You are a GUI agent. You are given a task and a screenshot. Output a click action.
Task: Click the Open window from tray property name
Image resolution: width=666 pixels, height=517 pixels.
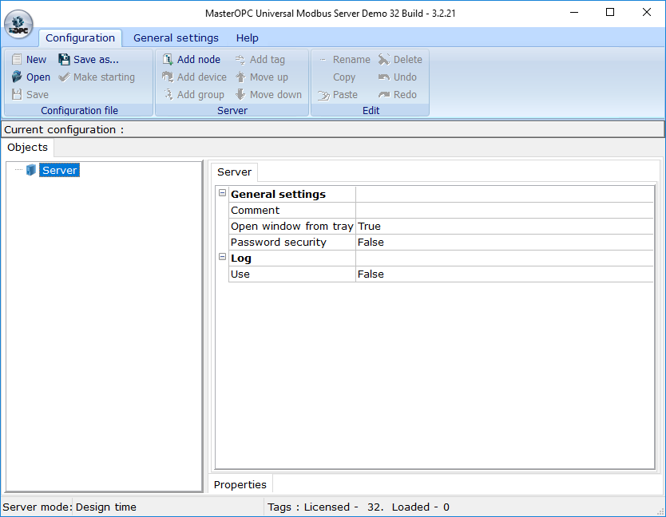pyautogui.click(x=292, y=227)
